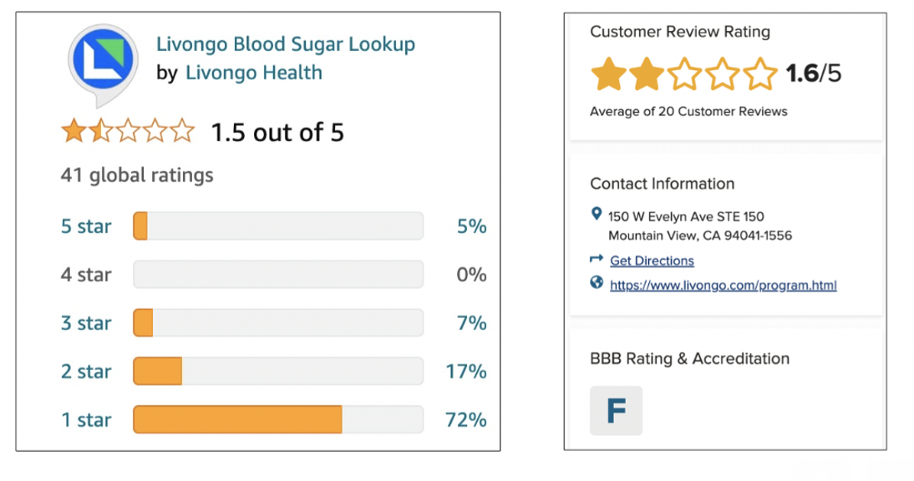The height and width of the screenshot is (481, 914).
Task: Click the 72% percentage link
Action: (x=466, y=420)
